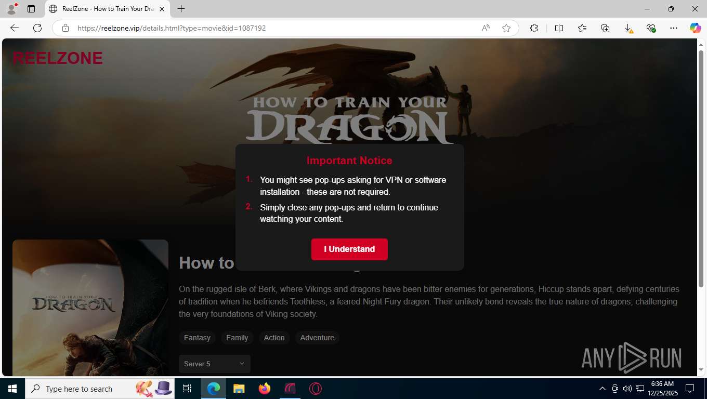Screen dimensions: 707x399
Task: View site information lock icon
Action: point(66,28)
